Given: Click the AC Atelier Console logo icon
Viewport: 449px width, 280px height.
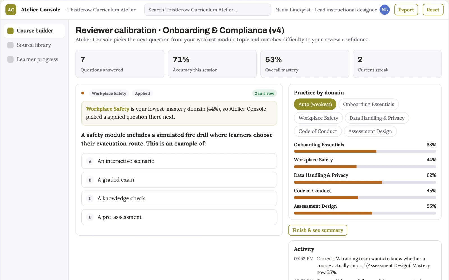Looking at the screenshot, I should click(x=11, y=10).
